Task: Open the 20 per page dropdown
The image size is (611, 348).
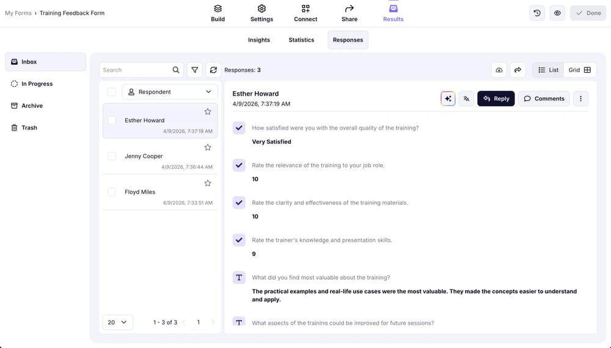Action: tap(117, 322)
